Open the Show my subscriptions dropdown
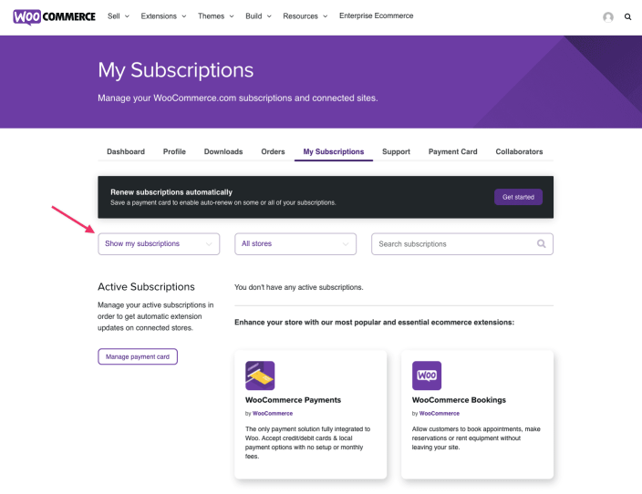The width and height of the screenshot is (642, 494). coord(159,244)
